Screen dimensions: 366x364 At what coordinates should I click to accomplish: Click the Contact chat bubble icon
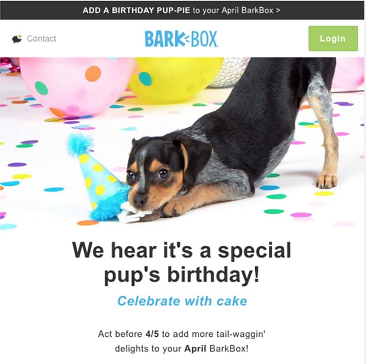[x=17, y=38]
